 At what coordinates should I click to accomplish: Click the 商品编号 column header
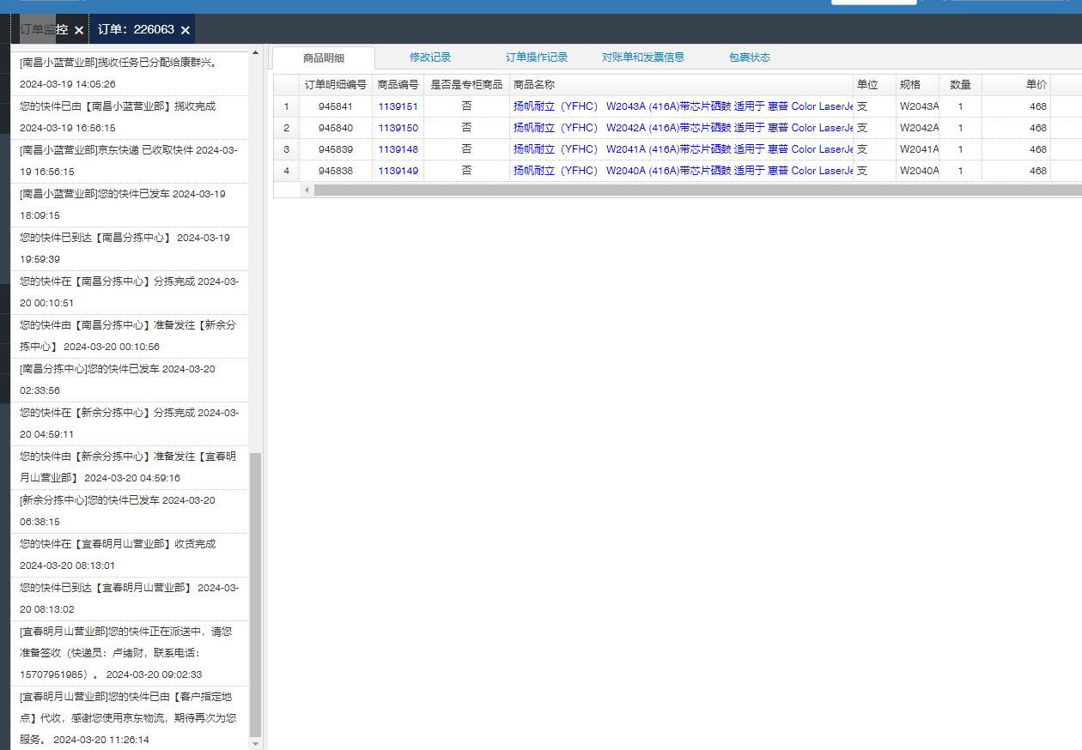tap(398, 85)
